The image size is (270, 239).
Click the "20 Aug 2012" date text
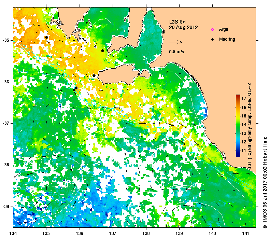(183, 27)
